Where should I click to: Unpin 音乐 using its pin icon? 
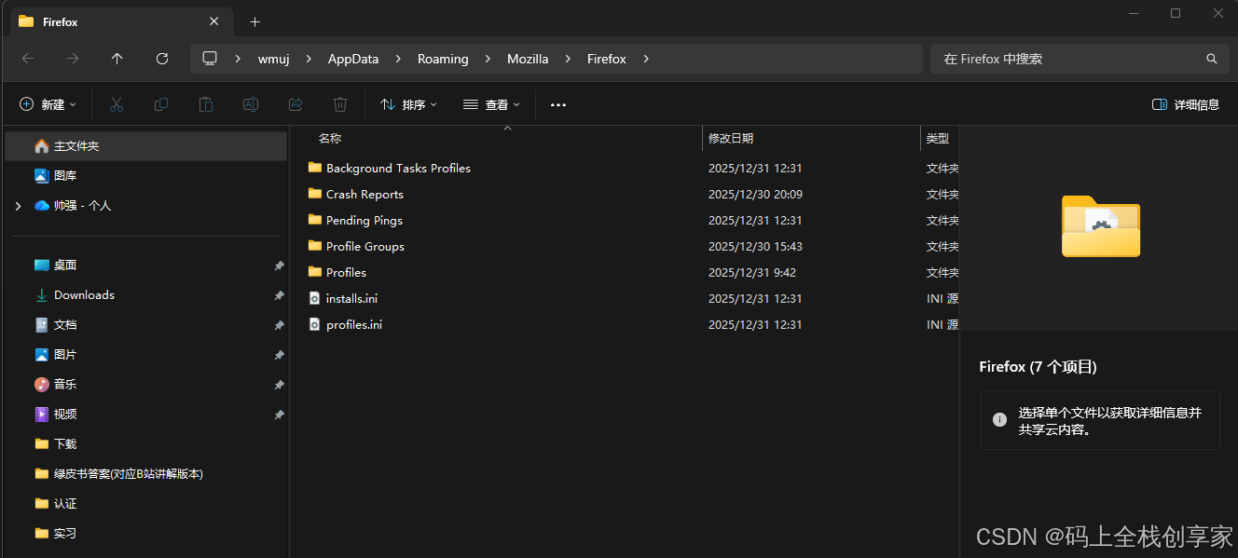279,385
